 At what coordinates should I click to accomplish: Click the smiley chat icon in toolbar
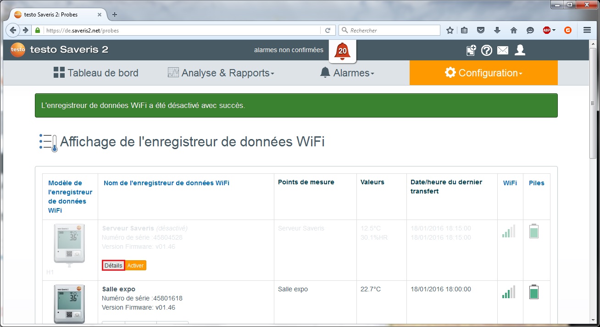pyautogui.click(x=530, y=30)
